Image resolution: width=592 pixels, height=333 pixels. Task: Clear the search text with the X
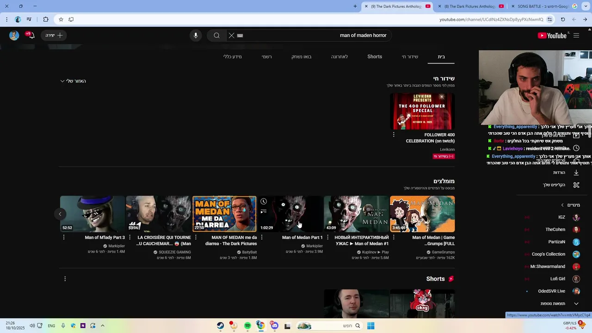pos(232,36)
